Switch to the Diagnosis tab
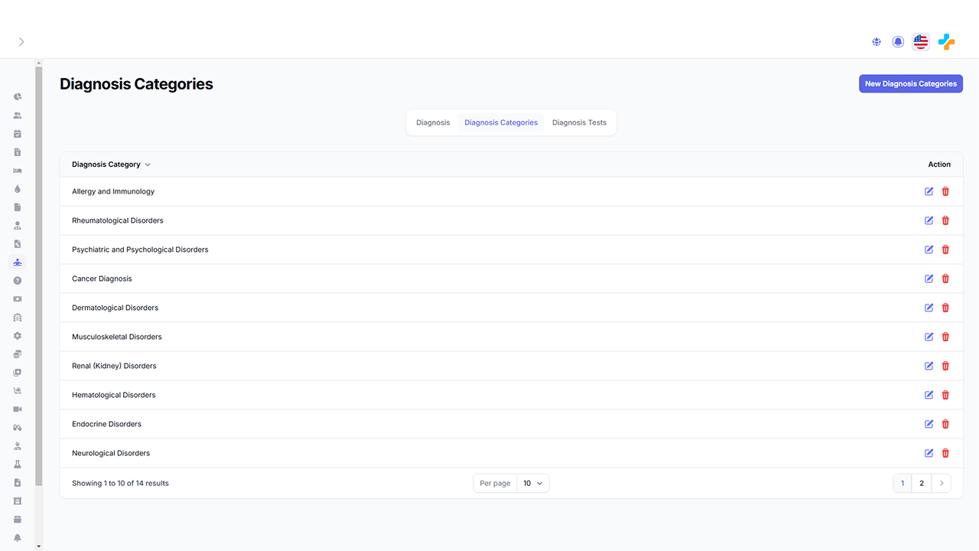This screenshot has width=979, height=551. tap(433, 122)
